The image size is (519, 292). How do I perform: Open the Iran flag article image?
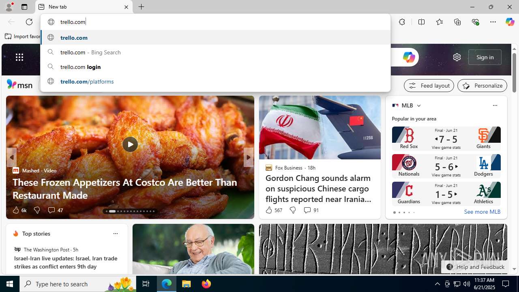[320, 128]
